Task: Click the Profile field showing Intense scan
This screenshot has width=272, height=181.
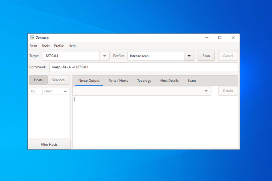Action: 155,56
